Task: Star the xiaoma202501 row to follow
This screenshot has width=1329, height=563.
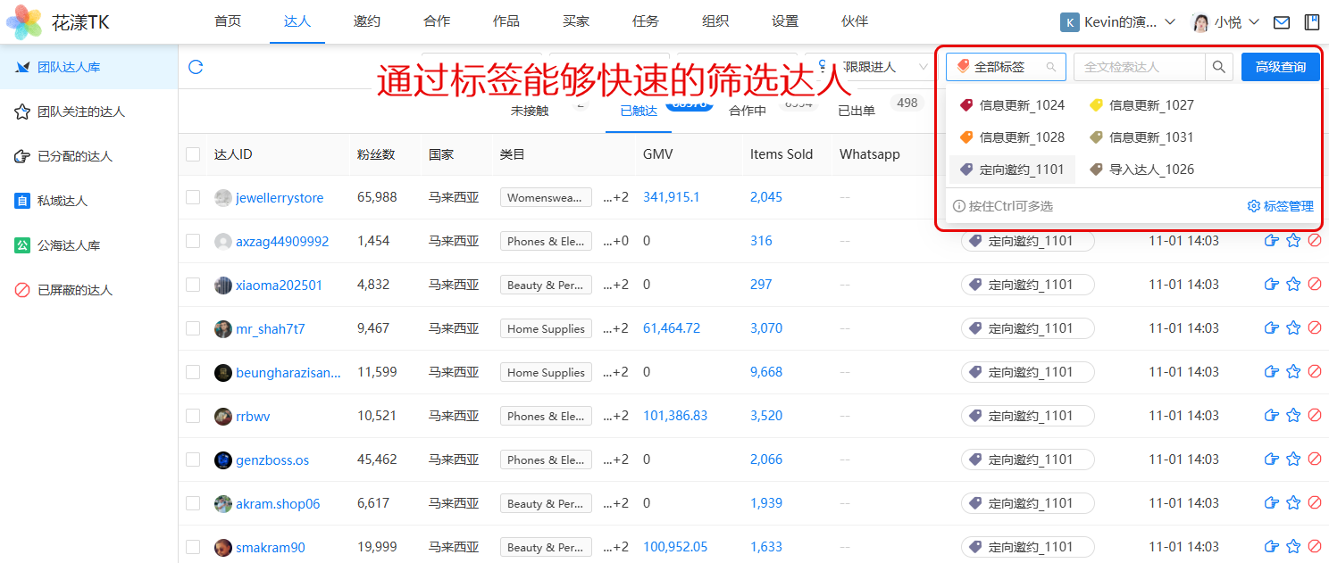Action: point(1293,285)
